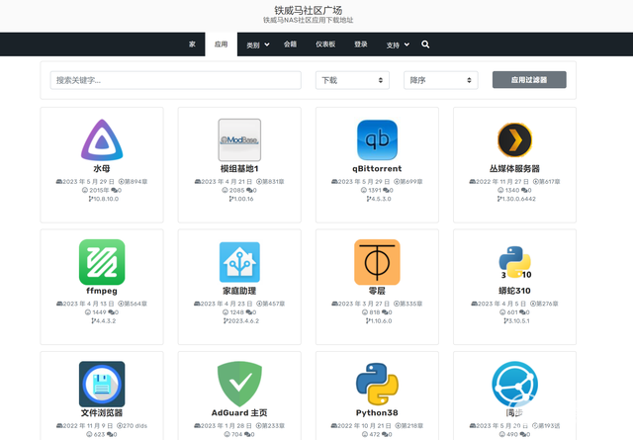Click version 3.10.5.1 under 蟒蛇310

tap(516, 321)
